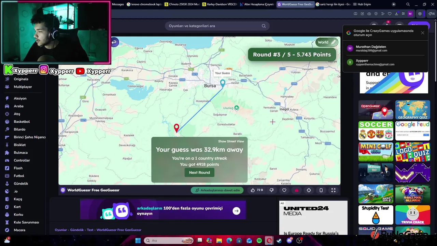Open Geography Quiz game thumbnail
Image resolution: width=437 pixels, height=246 pixels.
pyautogui.click(x=413, y=110)
